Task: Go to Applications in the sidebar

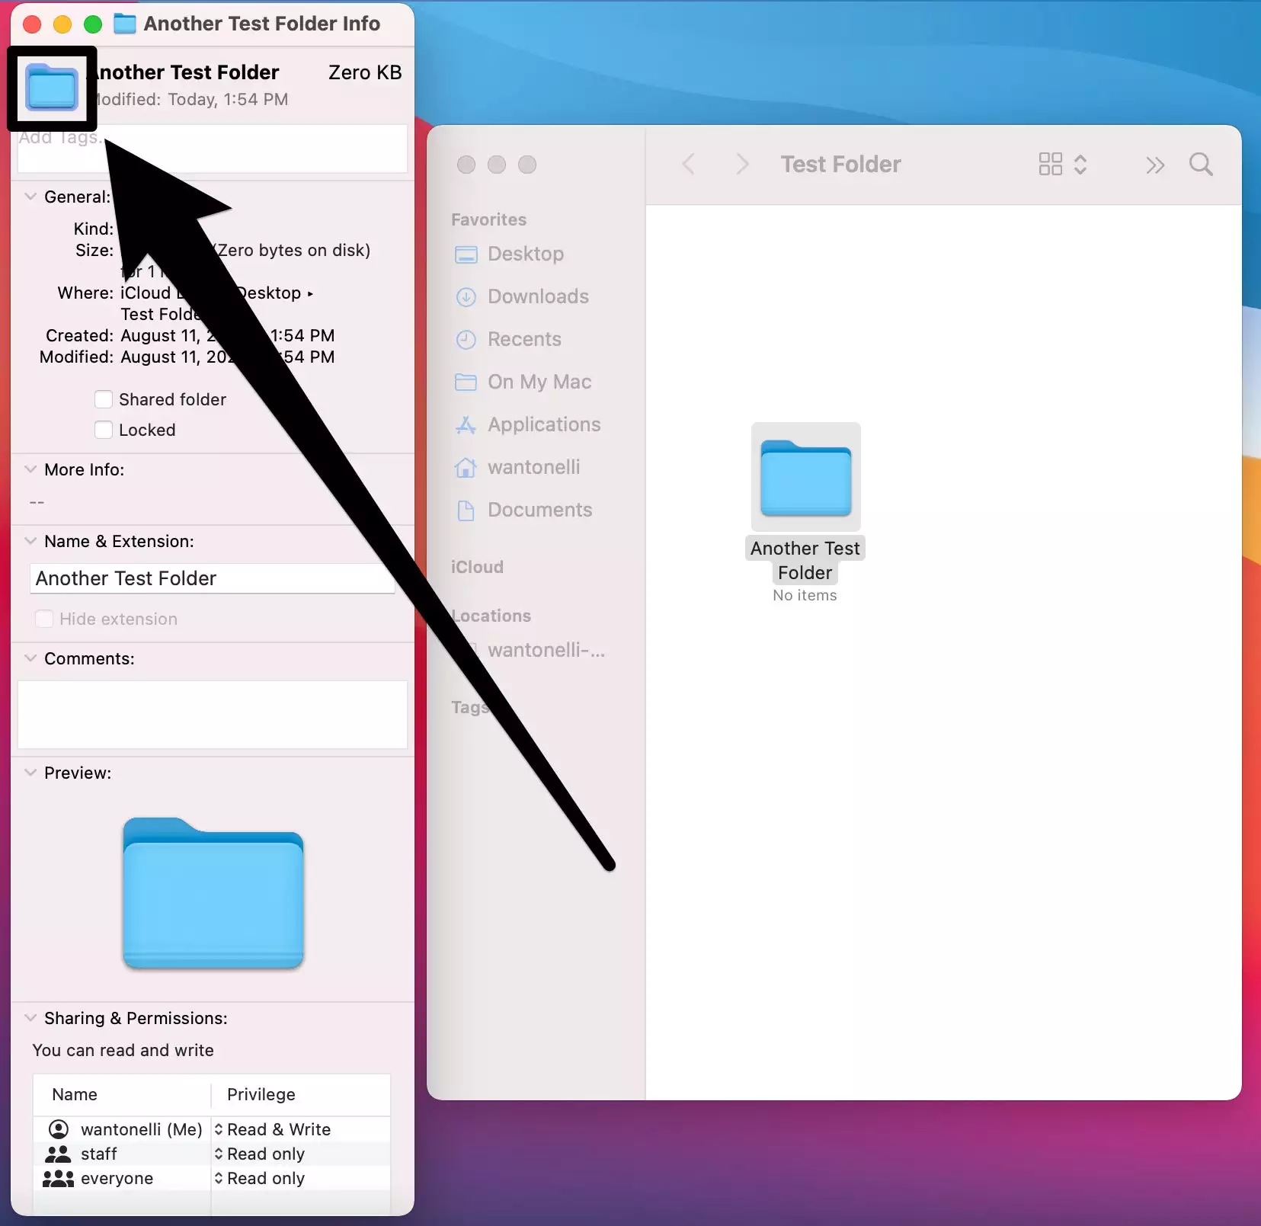Action: pos(543,424)
